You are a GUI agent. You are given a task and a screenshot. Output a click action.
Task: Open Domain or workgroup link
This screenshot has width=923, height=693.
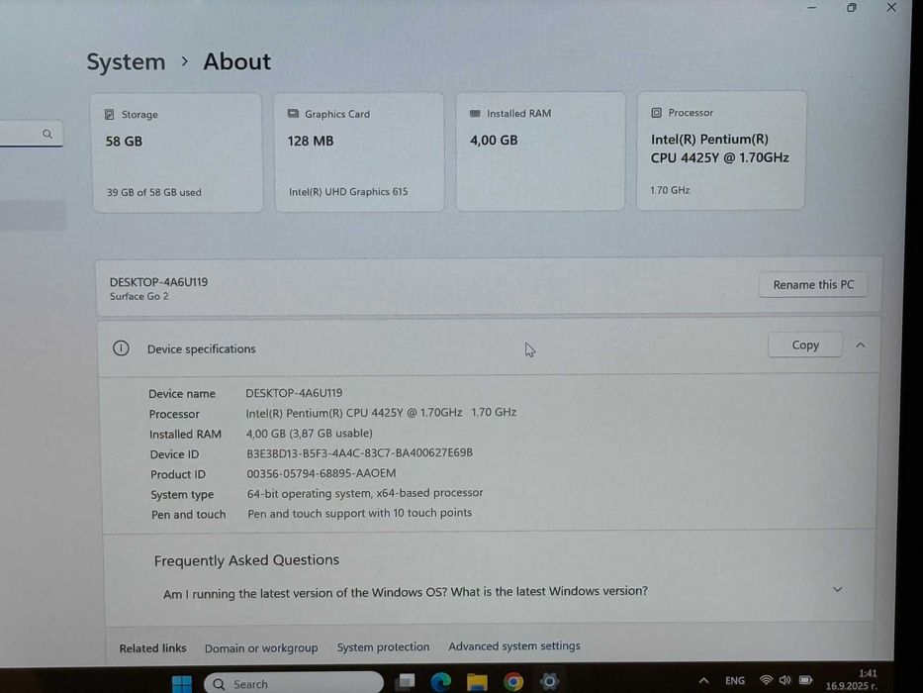(261, 647)
